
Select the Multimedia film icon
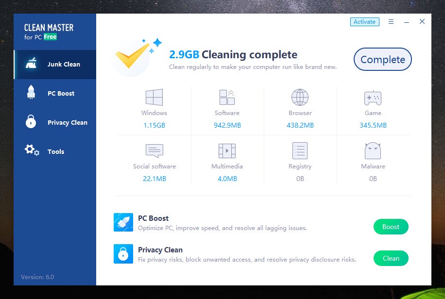(x=227, y=151)
